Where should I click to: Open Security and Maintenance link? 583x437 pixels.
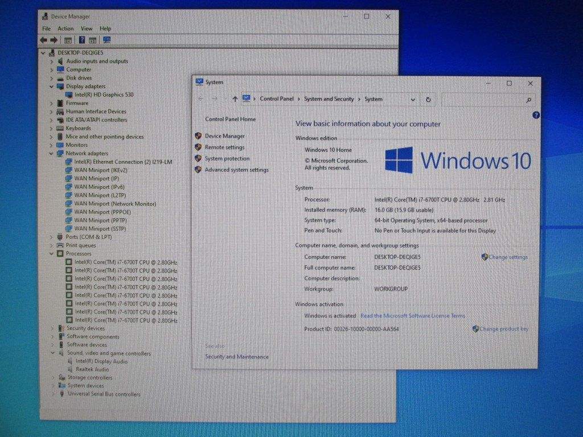tap(237, 357)
